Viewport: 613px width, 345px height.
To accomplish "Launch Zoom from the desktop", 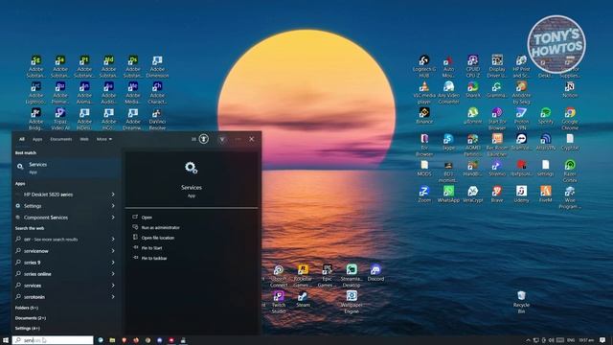I will 424,194.
